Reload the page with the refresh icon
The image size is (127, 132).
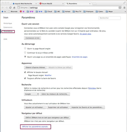10,8
